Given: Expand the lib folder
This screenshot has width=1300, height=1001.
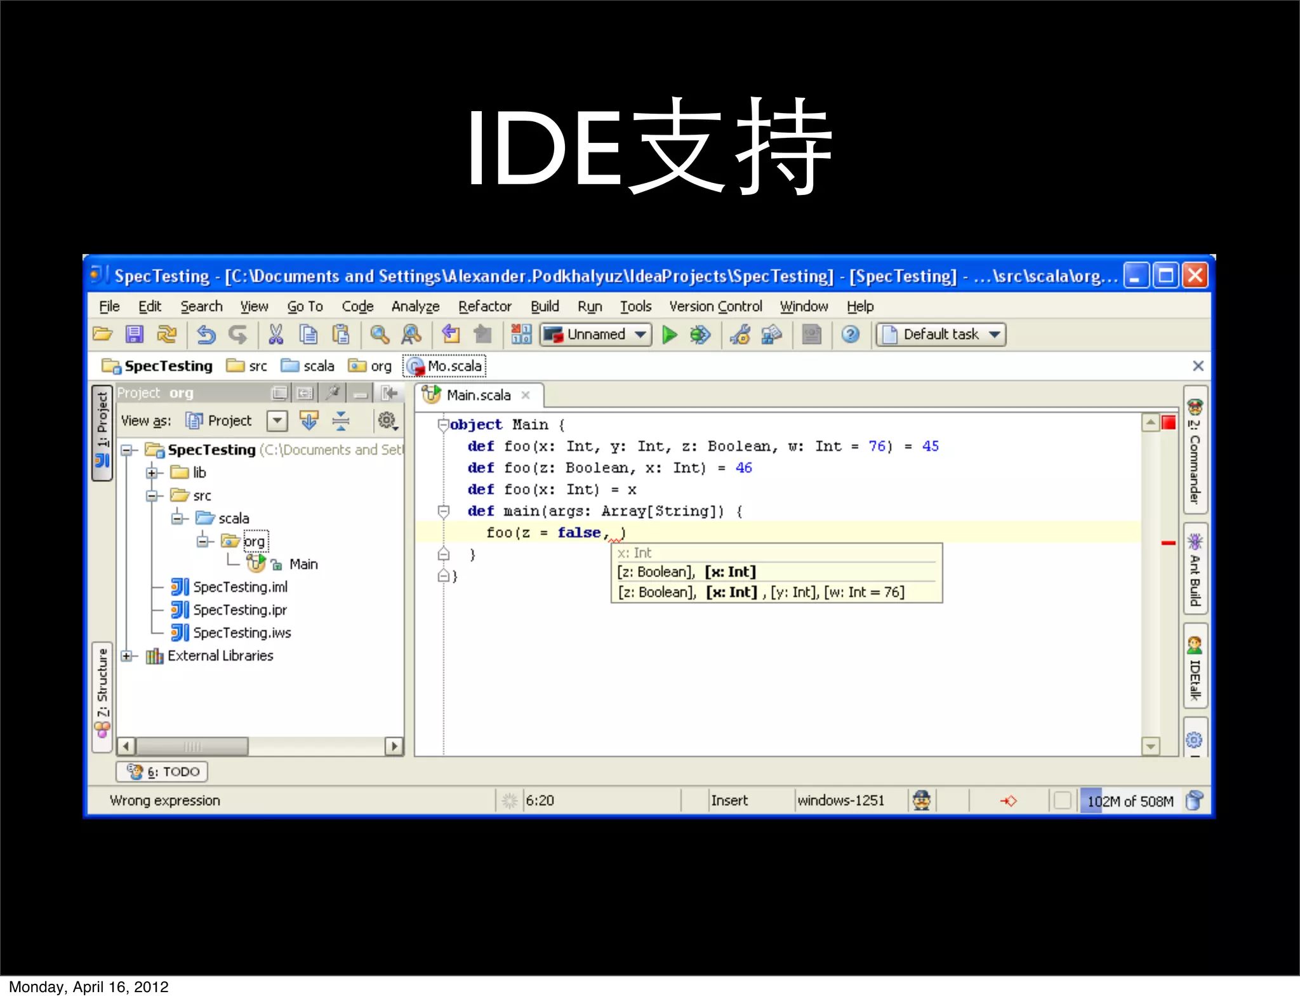Looking at the screenshot, I should coord(152,473).
